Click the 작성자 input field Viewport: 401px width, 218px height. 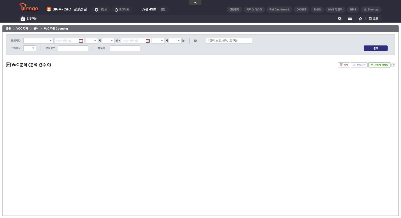(x=125, y=48)
